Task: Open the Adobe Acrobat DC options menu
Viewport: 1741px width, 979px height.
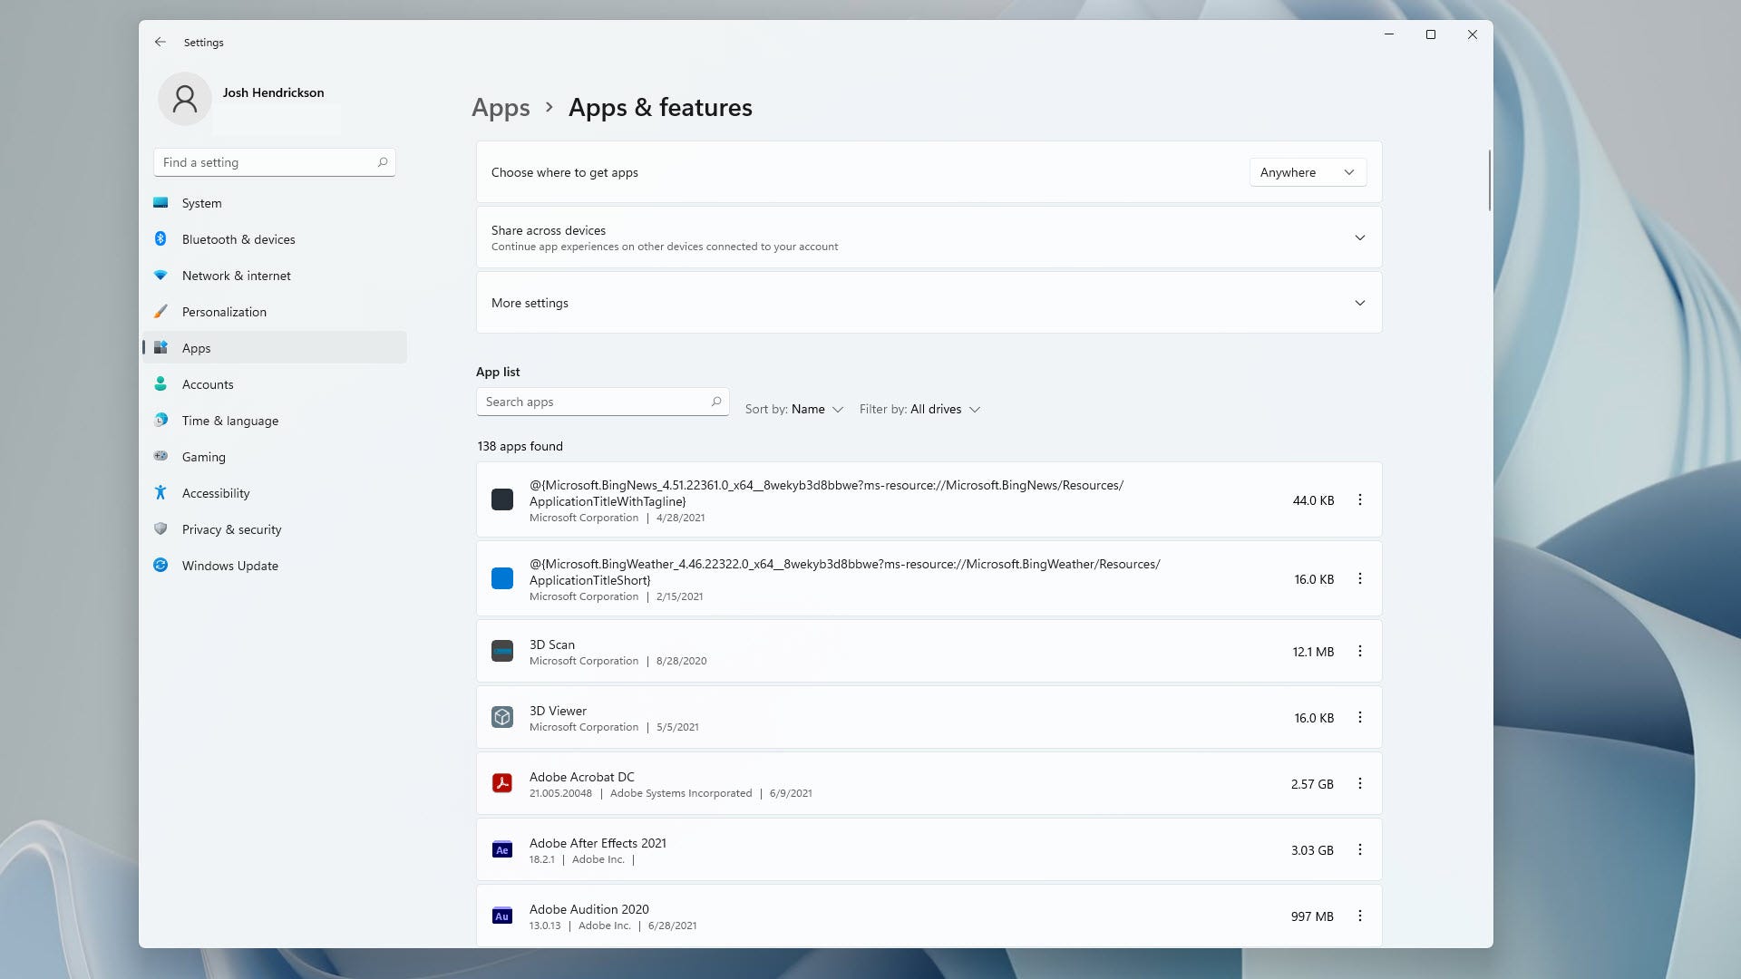Action: [x=1359, y=783]
